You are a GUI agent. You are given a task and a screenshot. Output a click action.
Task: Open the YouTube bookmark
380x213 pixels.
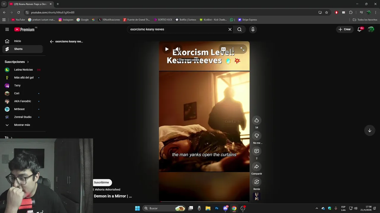18,20
